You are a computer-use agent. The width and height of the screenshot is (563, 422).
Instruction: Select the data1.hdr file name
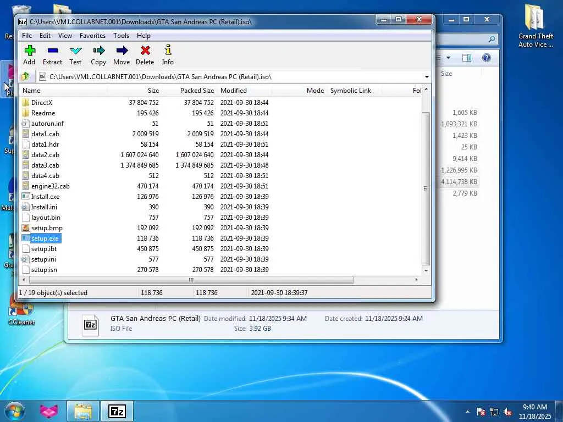[x=45, y=145]
